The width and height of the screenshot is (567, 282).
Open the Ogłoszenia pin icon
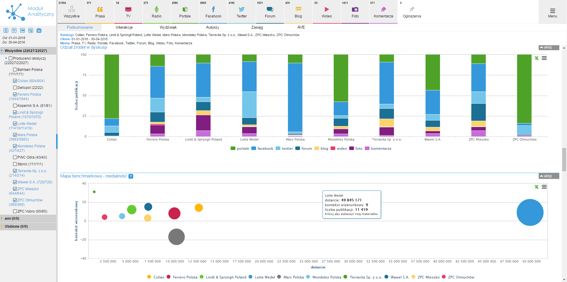click(412, 9)
